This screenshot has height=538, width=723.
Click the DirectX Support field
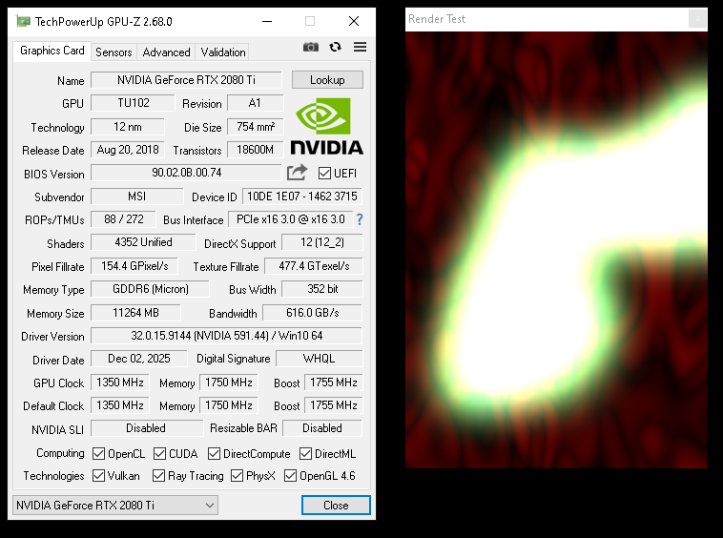321,242
